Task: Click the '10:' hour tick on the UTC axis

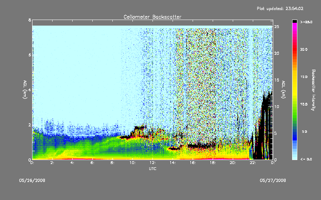Action: [x=132, y=163]
